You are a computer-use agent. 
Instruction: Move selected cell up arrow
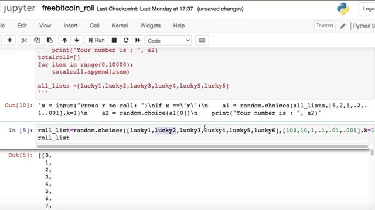tap(64, 40)
